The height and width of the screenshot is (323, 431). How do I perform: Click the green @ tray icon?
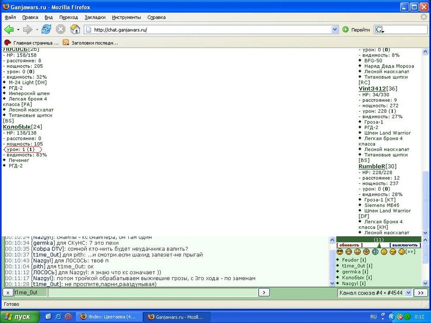click(407, 317)
